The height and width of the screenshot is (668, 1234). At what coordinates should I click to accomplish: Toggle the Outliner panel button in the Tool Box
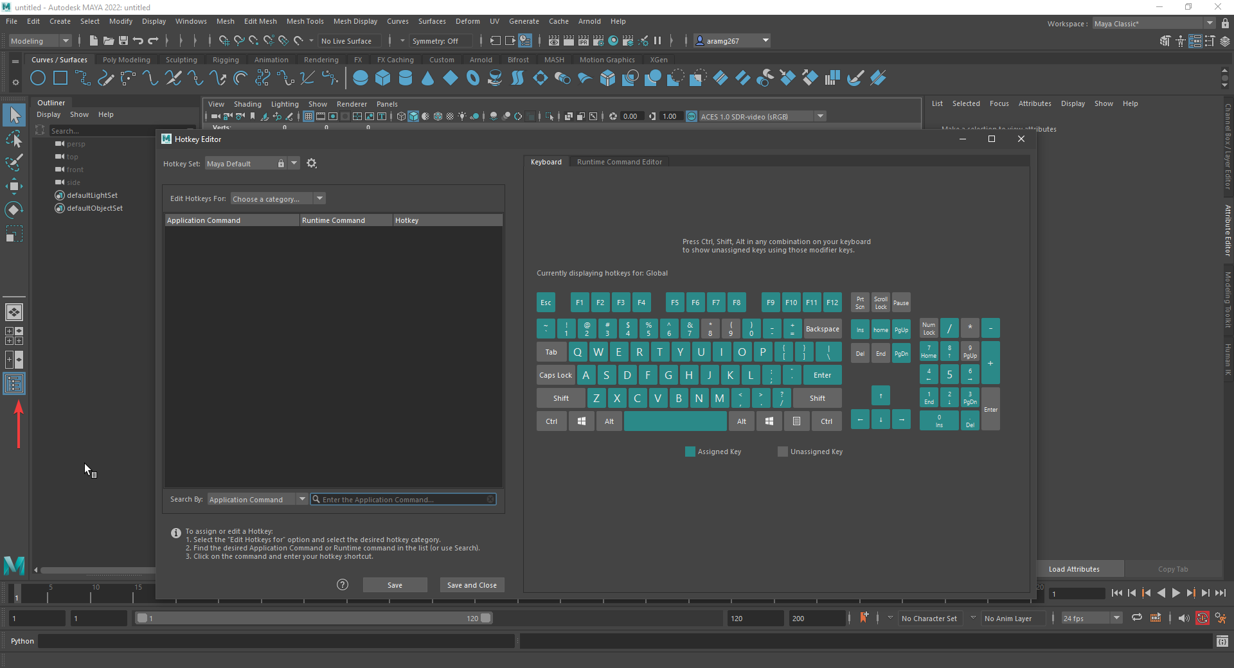pyautogui.click(x=14, y=384)
